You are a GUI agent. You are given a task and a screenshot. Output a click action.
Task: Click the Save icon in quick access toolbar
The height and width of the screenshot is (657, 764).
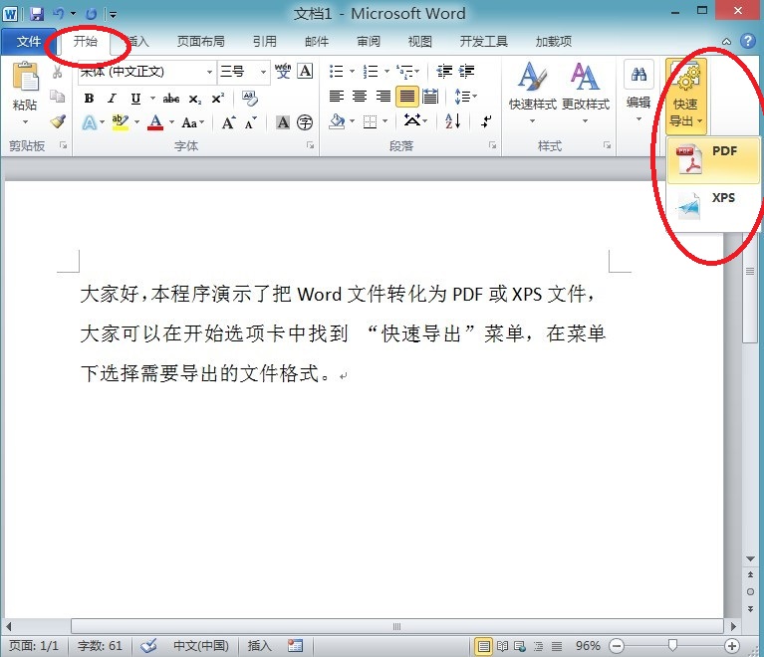tap(37, 14)
